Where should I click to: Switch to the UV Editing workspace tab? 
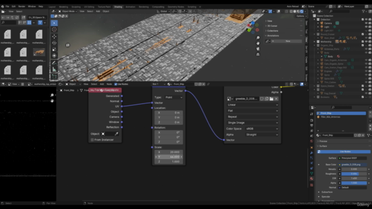tap(89, 6)
